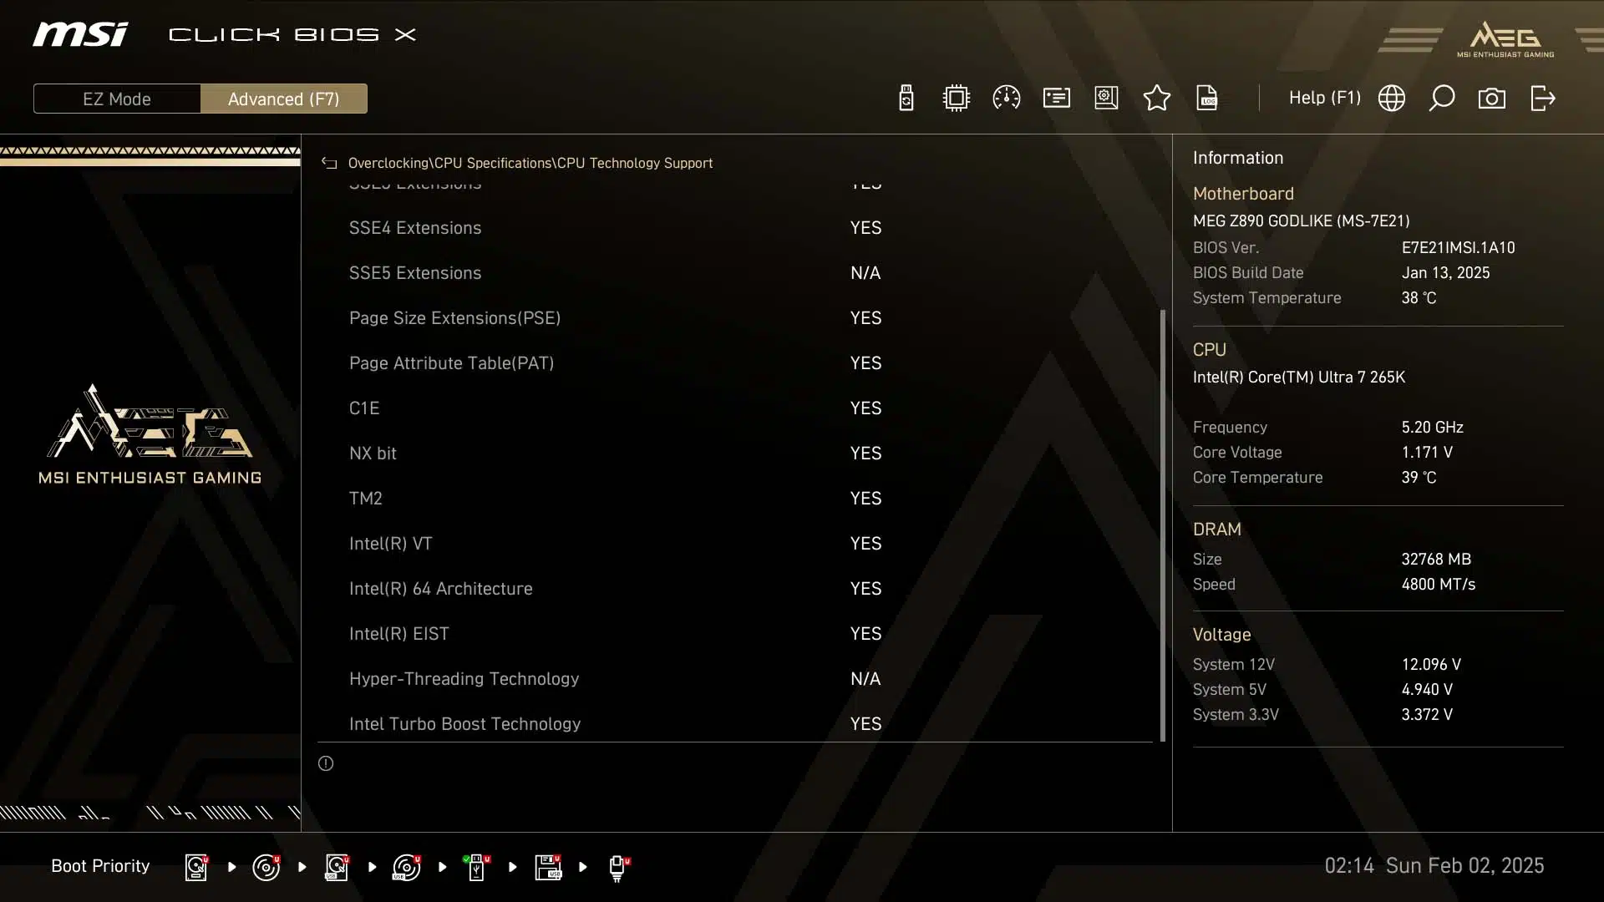Open the speedometer gauge icon
This screenshot has height=902, width=1604.
click(x=1006, y=99)
